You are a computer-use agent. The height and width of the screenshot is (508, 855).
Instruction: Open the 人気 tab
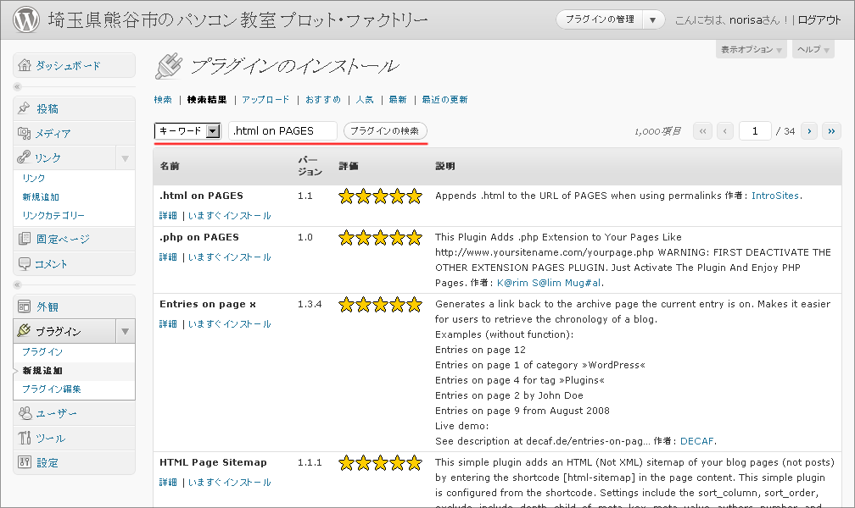point(365,100)
